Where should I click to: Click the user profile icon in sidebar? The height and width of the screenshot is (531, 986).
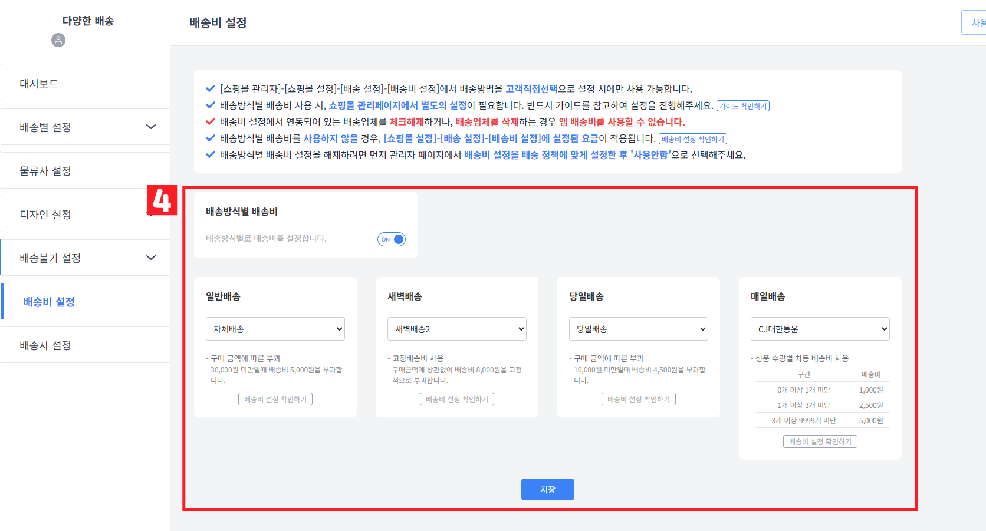pyautogui.click(x=58, y=41)
